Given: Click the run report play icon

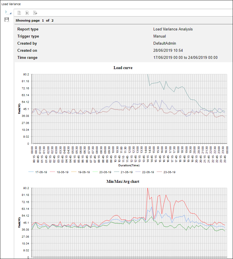Looking at the screenshot, I should (x=7, y=12).
